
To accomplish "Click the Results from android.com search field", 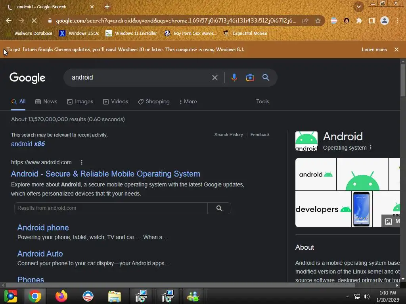I will (x=111, y=208).
